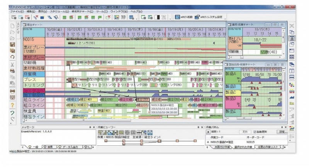Select the 製品D row in 製品出荷-在庫チャート
The width and height of the screenshot is (309, 167).
pyautogui.click(x=233, y=102)
